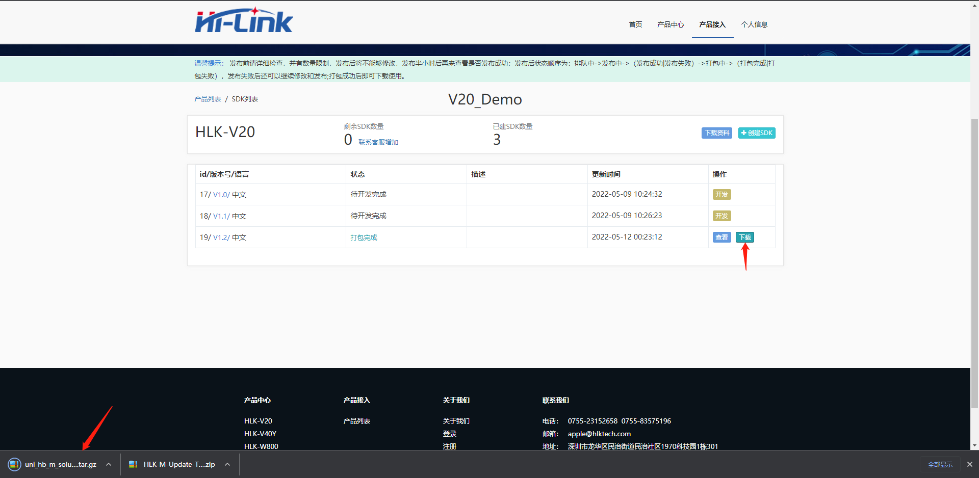
Task: Click the page vertical scrollbar
Action: tap(974, 262)
